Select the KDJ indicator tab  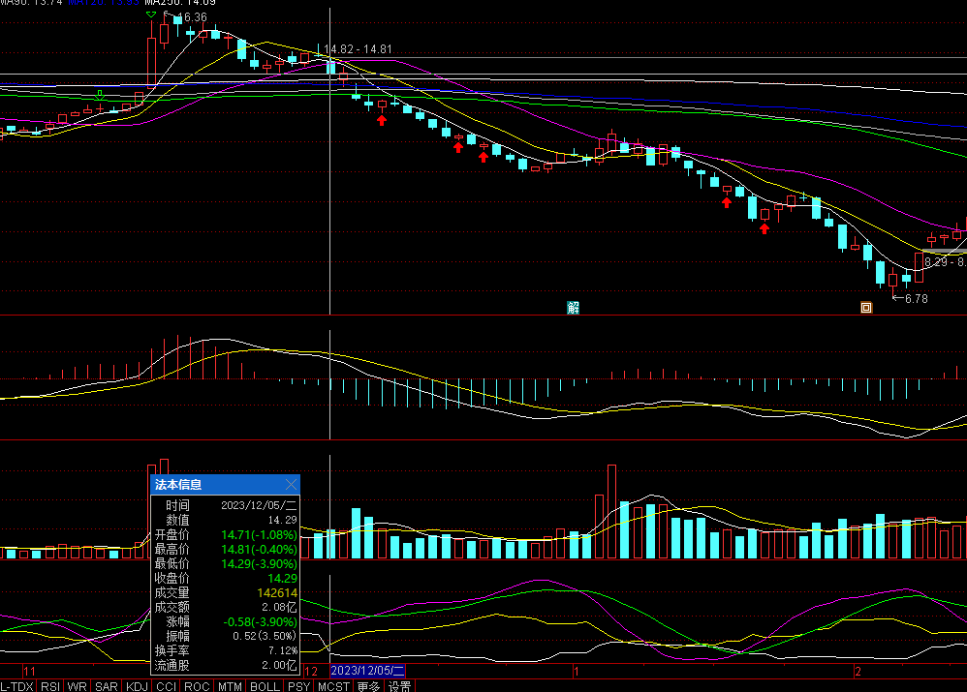click(137, 686)
